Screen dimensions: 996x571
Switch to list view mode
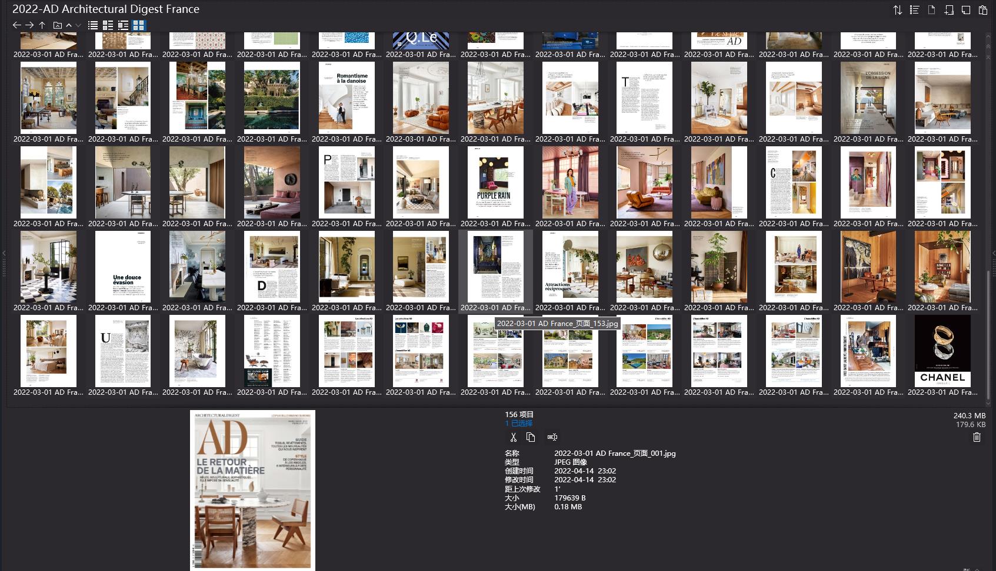(93, 25)
